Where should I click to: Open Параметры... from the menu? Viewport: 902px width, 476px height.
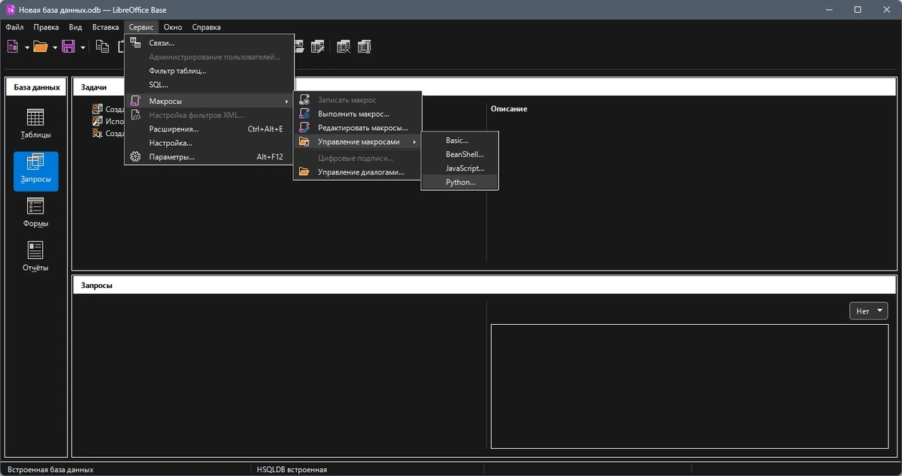[208, 157]
